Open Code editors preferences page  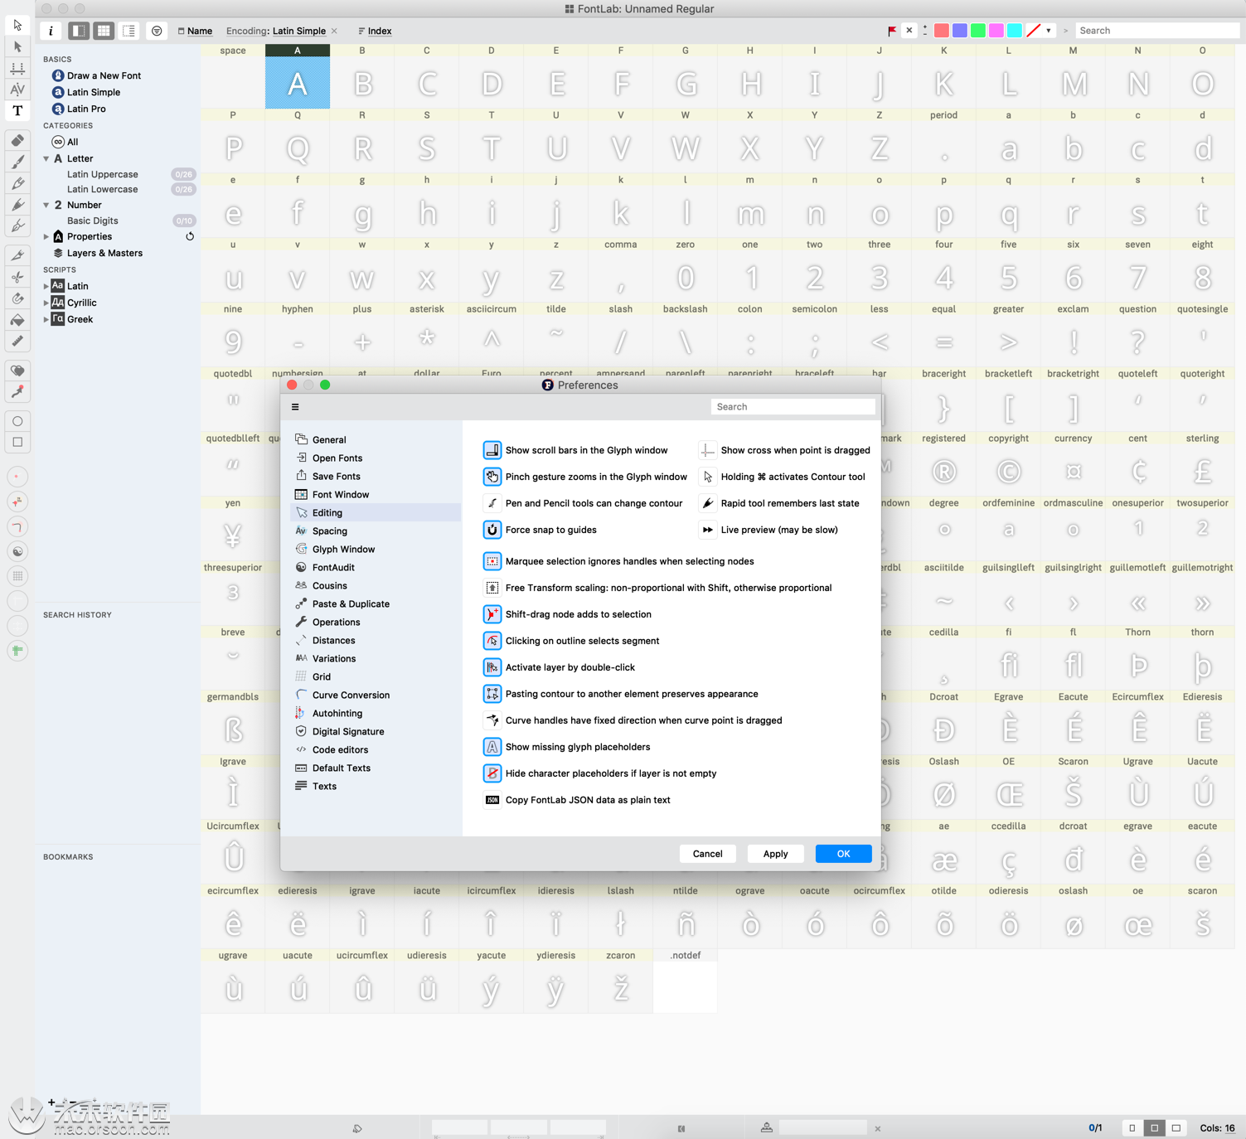340,749
